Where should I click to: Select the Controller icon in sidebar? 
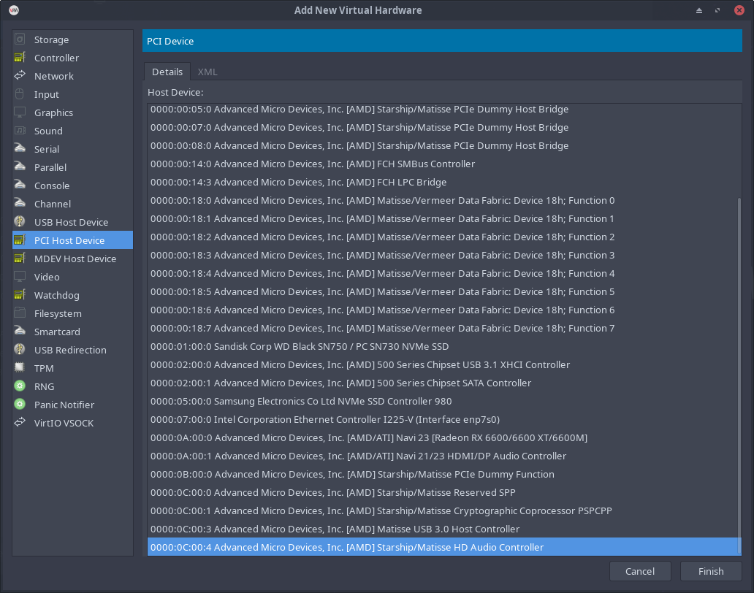click(20, 58)
